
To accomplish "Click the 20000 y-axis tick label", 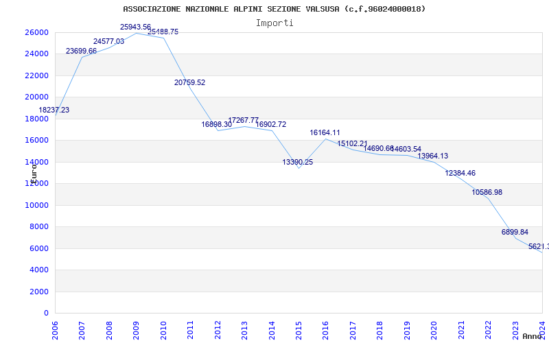I will point(36,97).
